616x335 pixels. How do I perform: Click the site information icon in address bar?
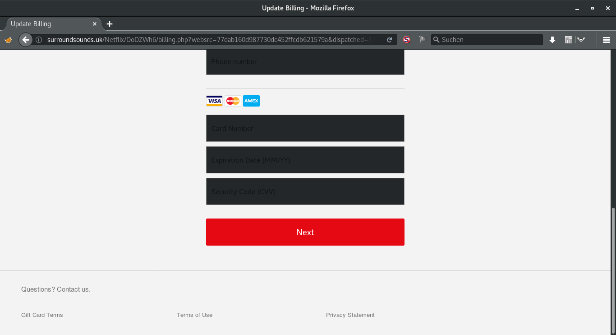(x=39, y=40)
